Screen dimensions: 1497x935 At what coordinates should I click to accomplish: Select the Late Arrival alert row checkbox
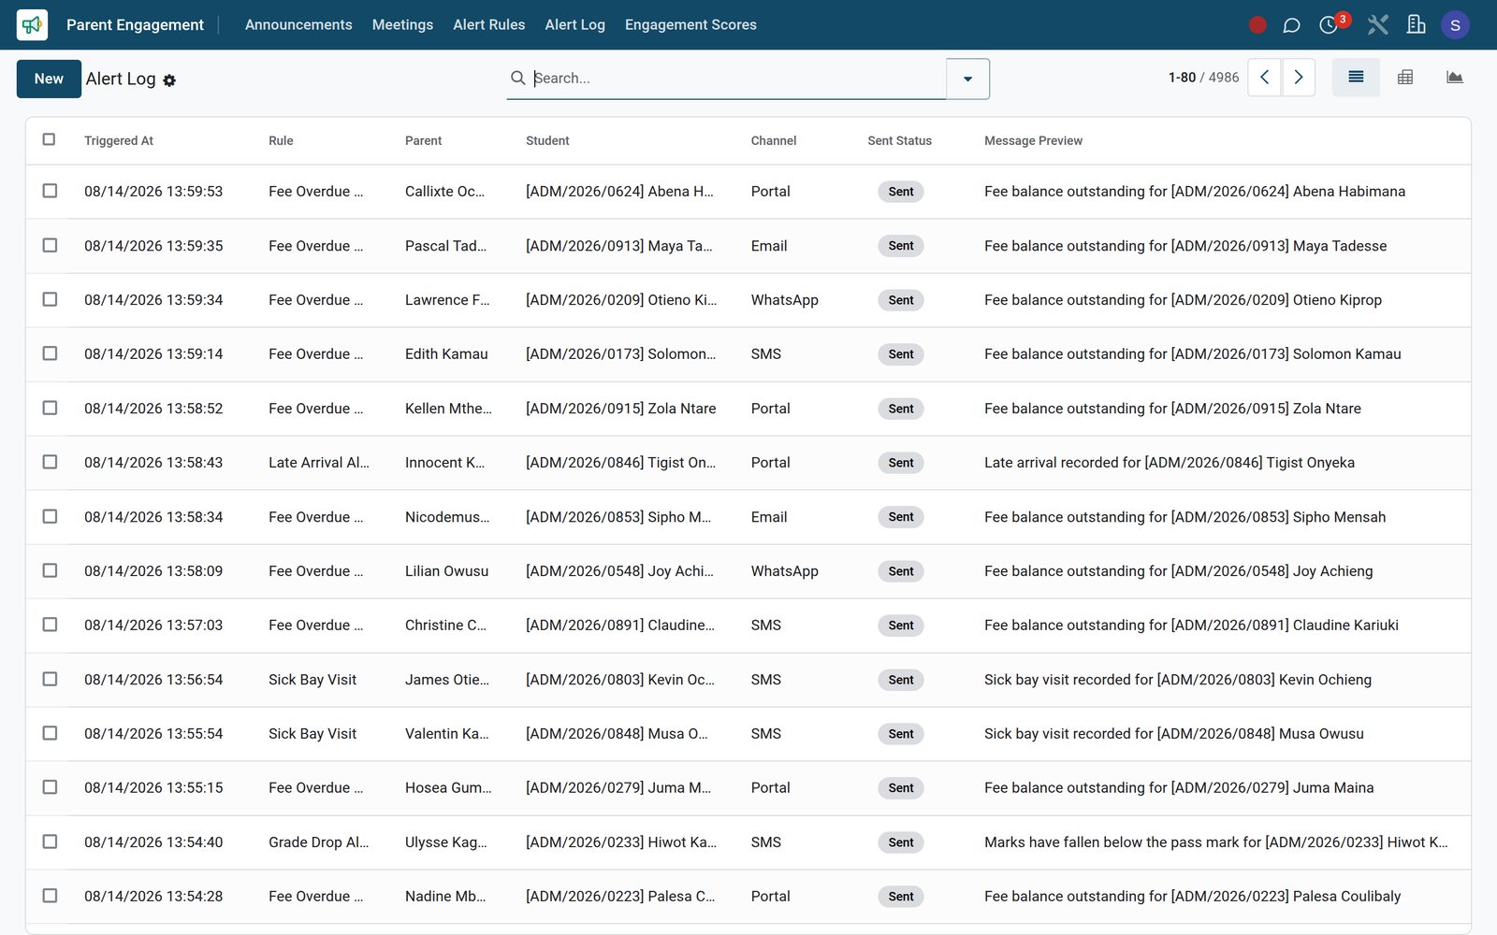50,462
